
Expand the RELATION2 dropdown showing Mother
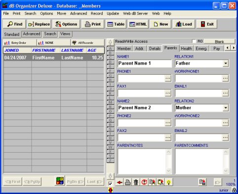(226, 108)
